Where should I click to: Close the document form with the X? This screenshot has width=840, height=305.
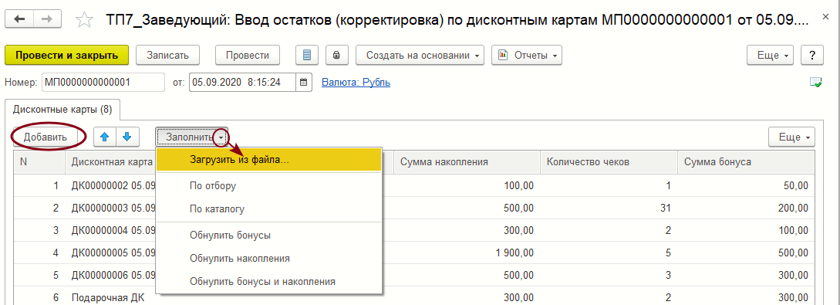coord(825,18)
